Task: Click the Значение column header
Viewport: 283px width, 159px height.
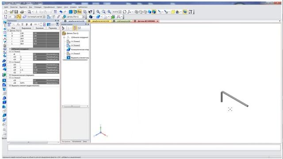Action: coord(39,28)
